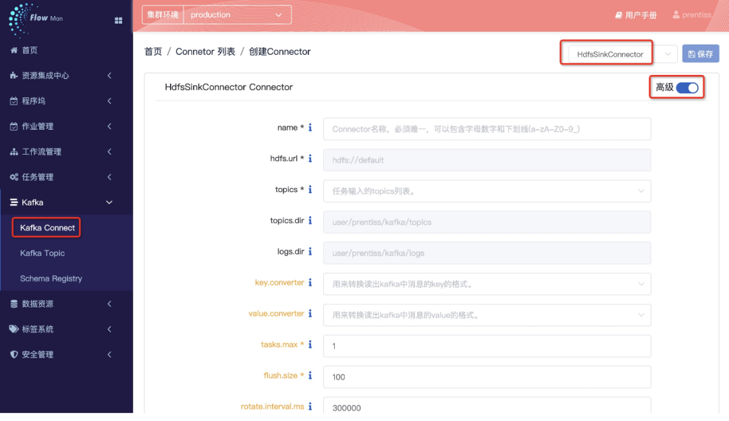This screenshot has height=421, width=729.
Task: Click 首页 in the breadcrumb
Action: [x=153, y=51]
